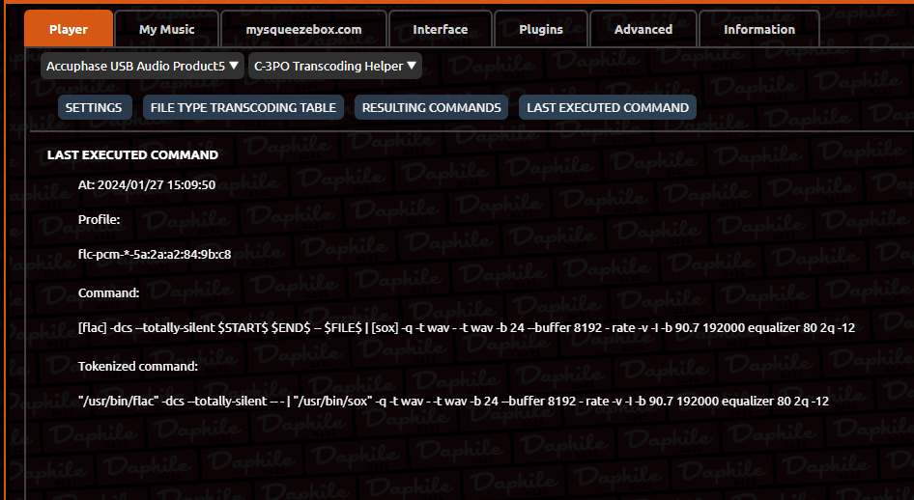Jump to the SETTINGS section
Viewport: 914px width, 500px height.
click(x=95, y=107)
